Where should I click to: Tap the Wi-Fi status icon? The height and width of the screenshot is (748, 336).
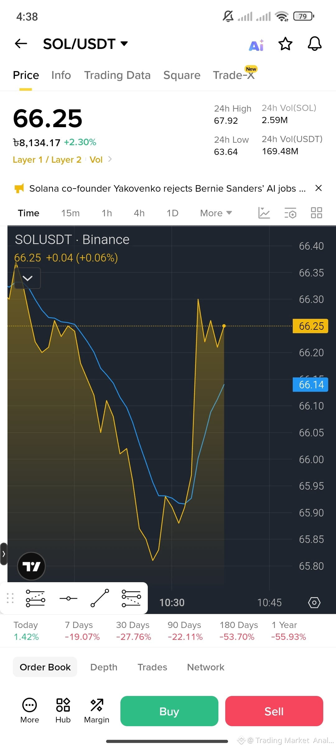coord(282,16)
